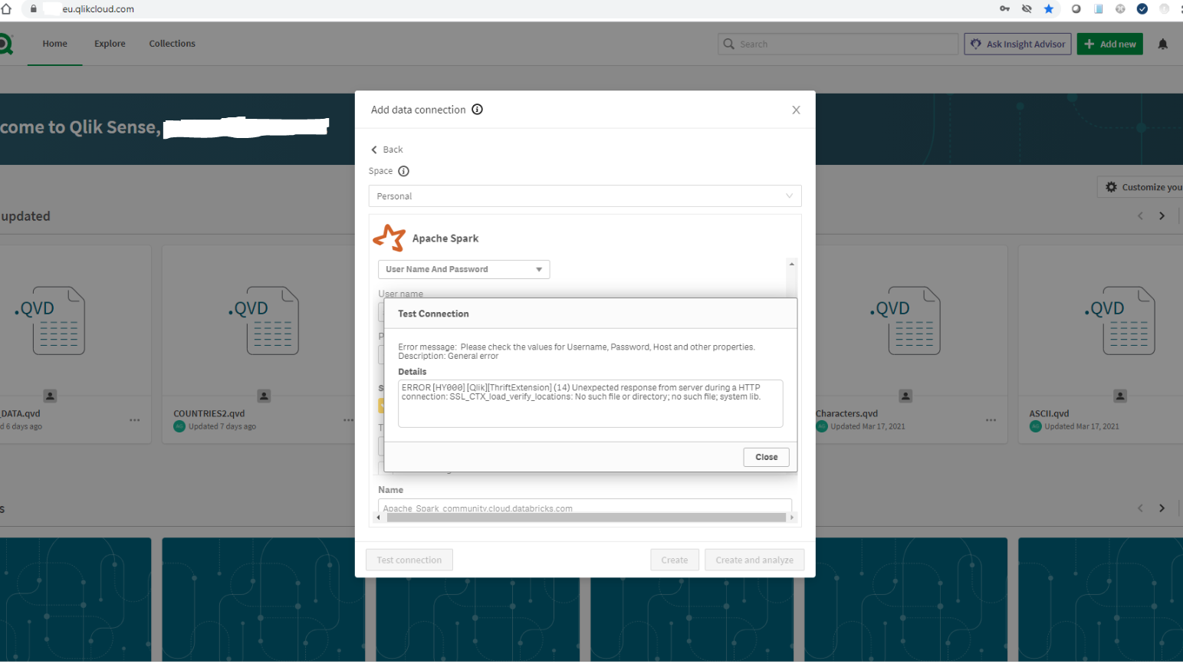
Task: Click the search magnifier icon
Action: click(728, 44)
